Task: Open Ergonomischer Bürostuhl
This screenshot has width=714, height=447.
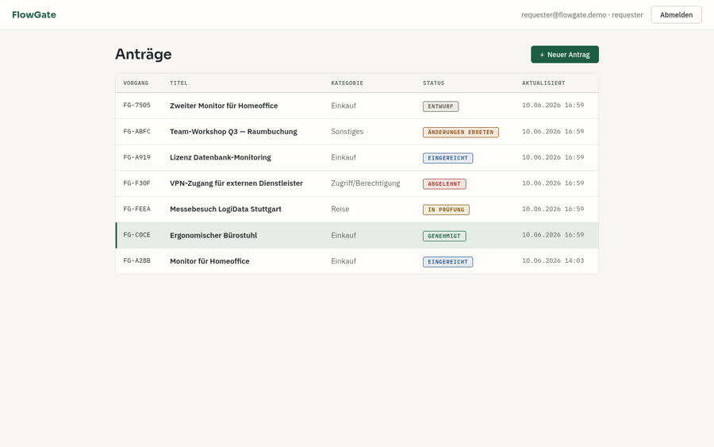Action: [213, 236]
